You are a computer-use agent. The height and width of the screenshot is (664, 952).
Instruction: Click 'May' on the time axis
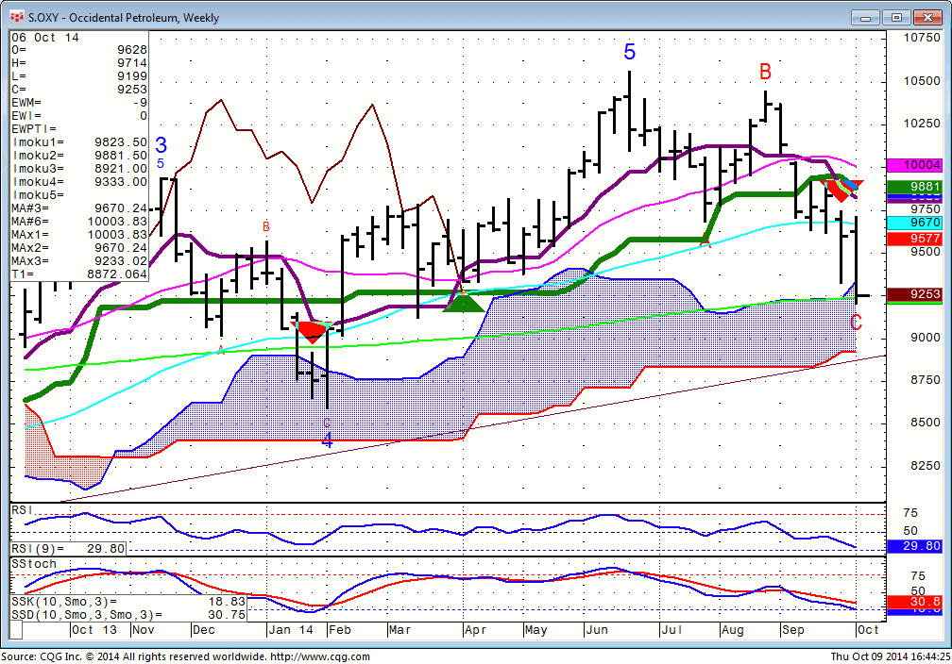pyautogui.click(x=536, y=630)
